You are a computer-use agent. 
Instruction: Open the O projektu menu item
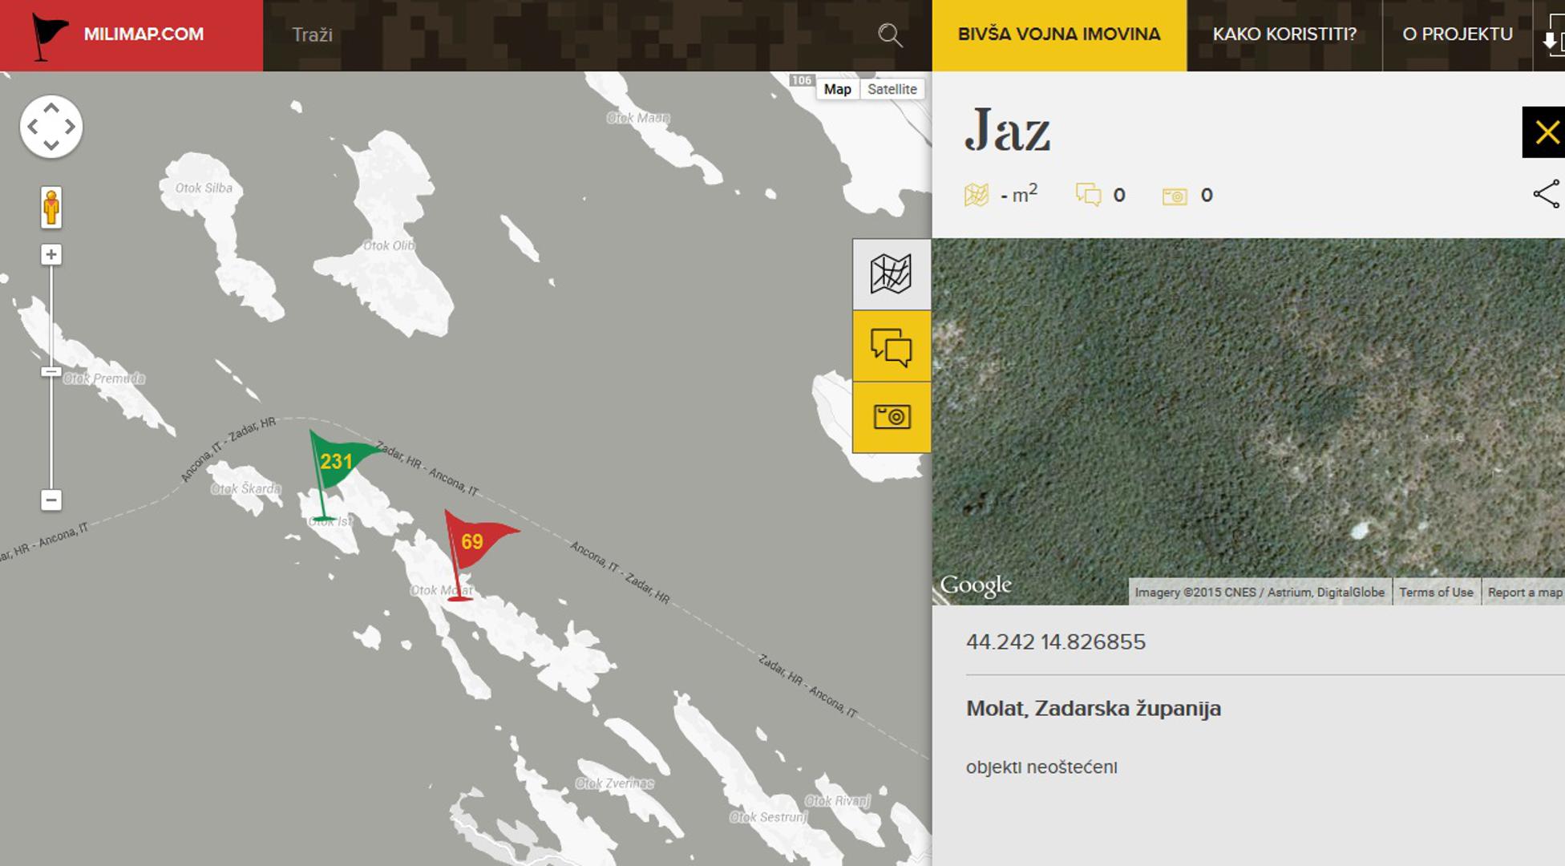pos(1457,35)
